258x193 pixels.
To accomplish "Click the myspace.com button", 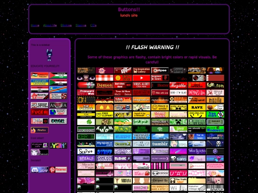I will (105, 144).
